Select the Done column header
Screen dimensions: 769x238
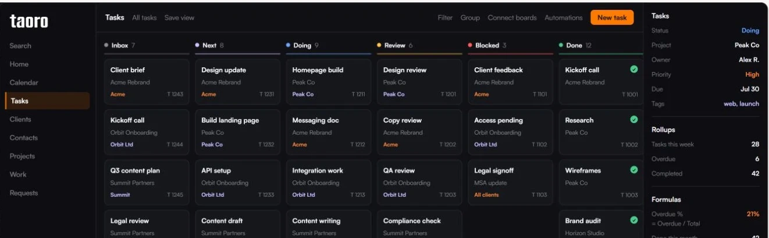pyautogui.click(x=601, y=45)
